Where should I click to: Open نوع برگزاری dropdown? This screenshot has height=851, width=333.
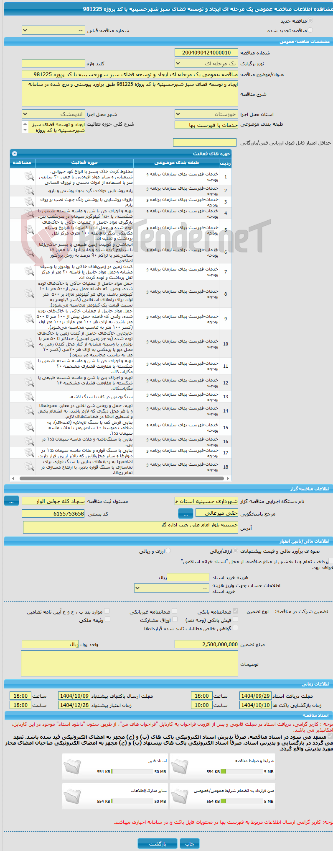[206, 63]
